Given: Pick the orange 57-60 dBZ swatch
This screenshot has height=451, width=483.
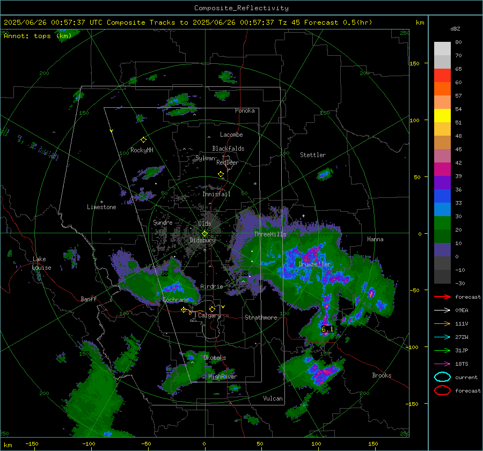Looking at the screenshot, I should tap(442, 89).
